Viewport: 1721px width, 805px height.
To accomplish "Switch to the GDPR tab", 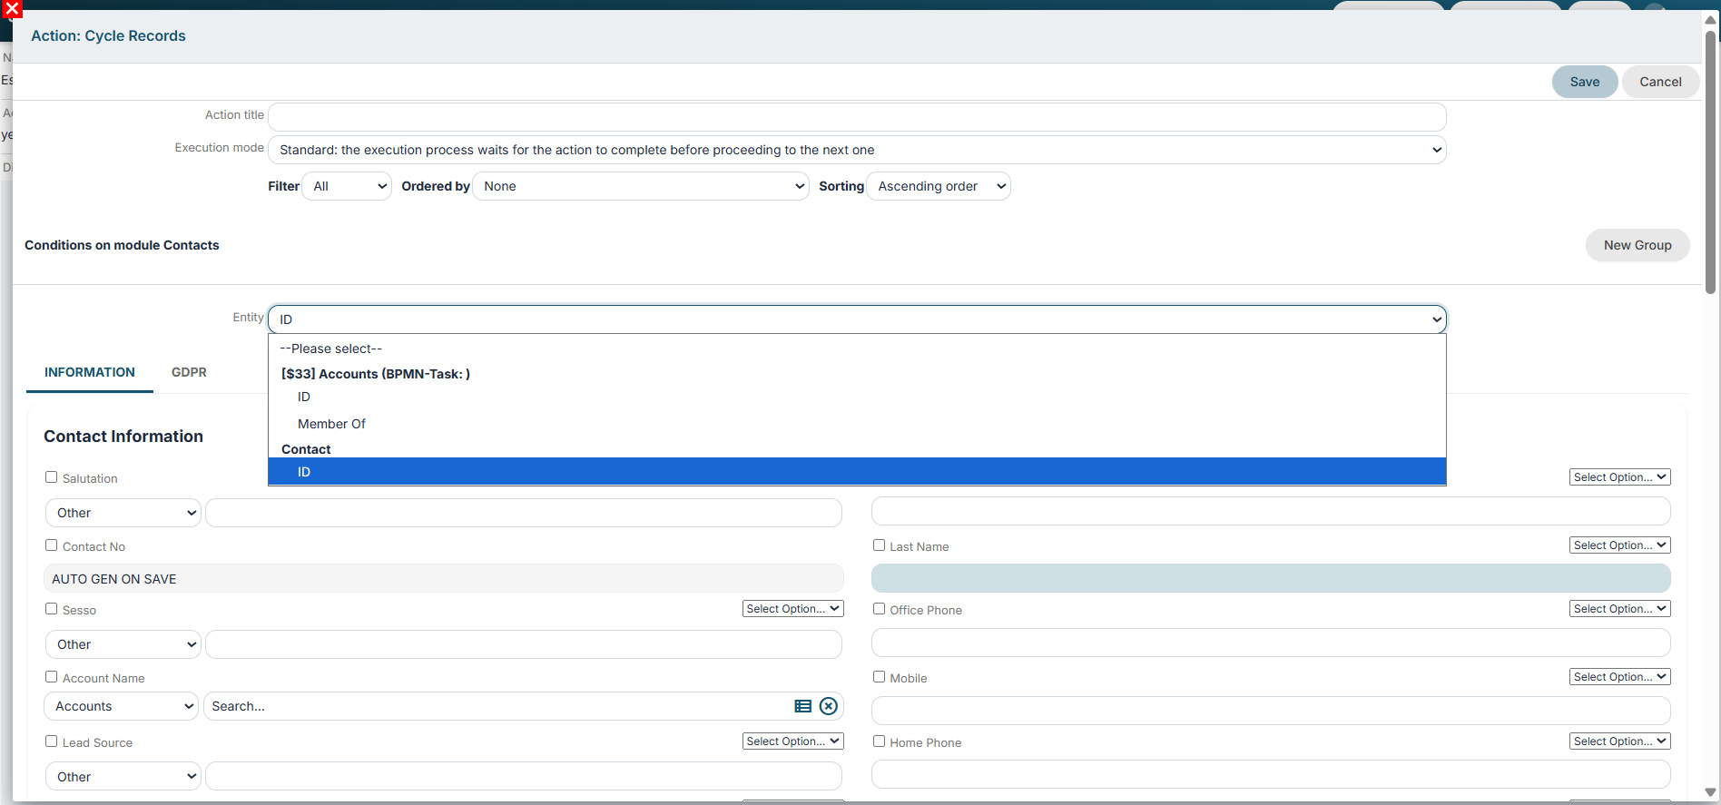I will [x=189, y=372].
